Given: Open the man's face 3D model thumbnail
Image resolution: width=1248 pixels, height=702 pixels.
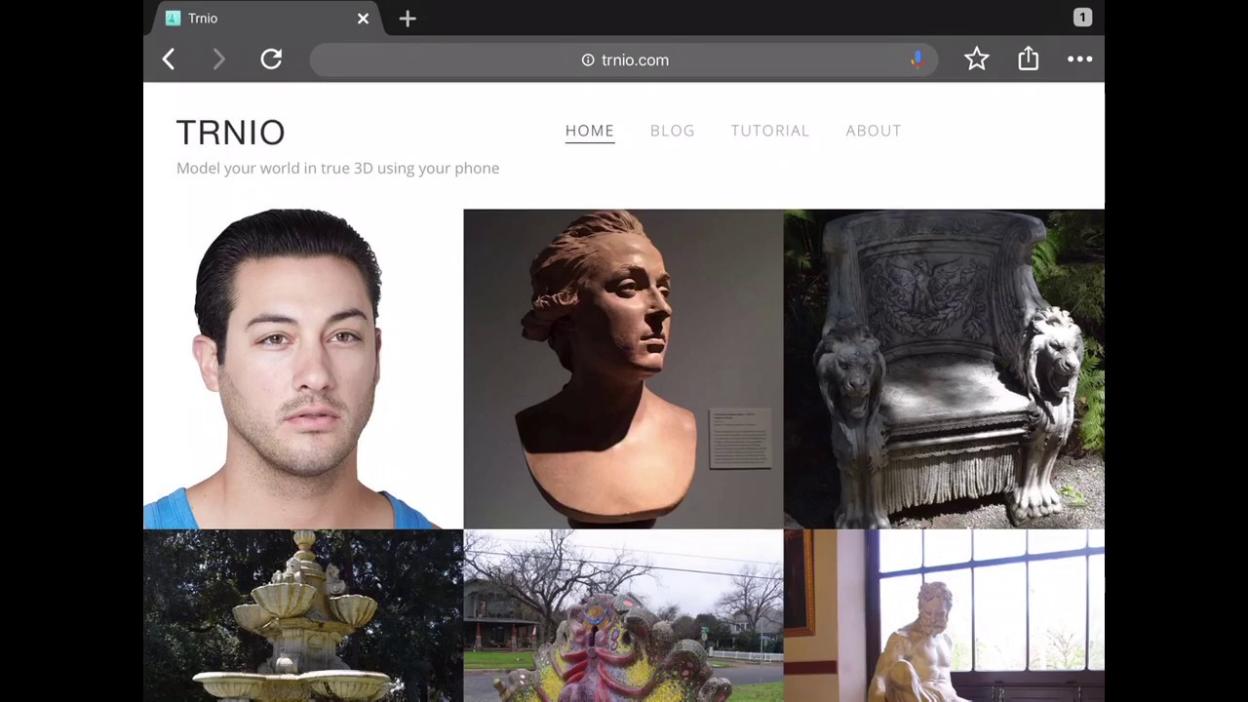Looking at the screenshot, I should click(303, 369).
